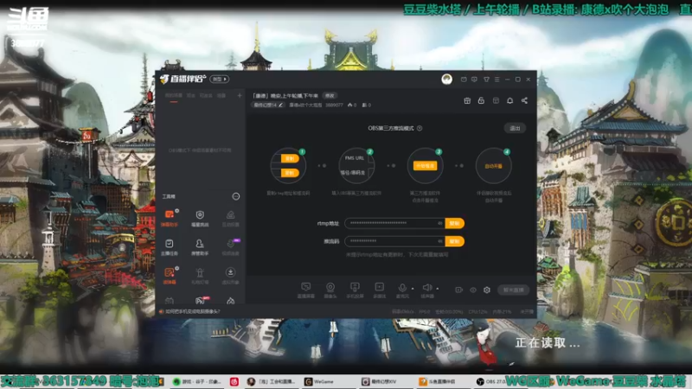Click 修改 button beside the room title
The height and width of the screenshot is (389, 692).
pyautogui.click(x=330, y=96)
